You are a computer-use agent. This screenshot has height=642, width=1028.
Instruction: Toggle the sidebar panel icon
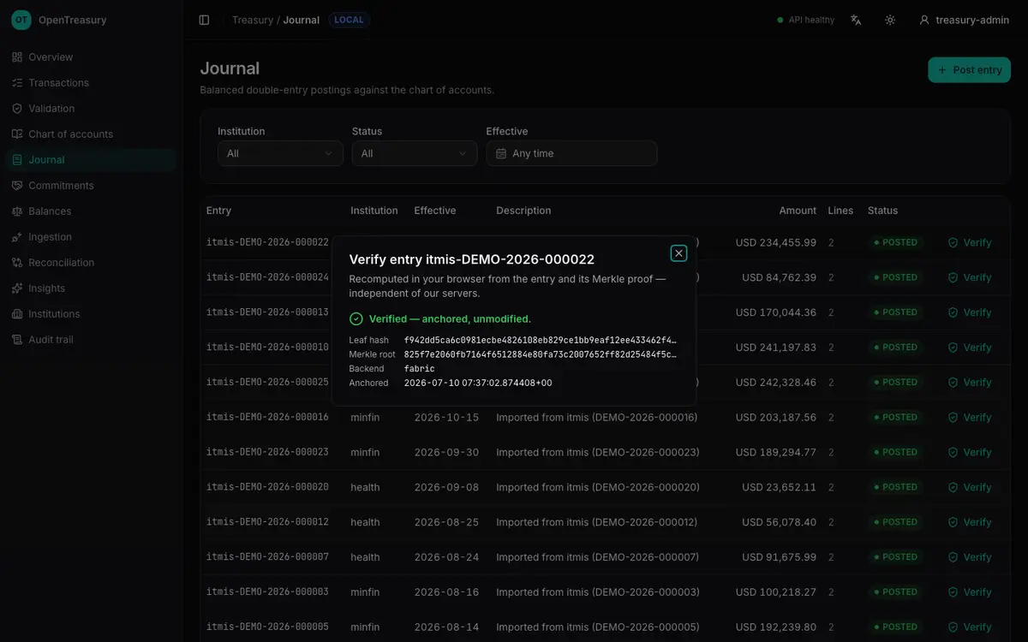coord(204,20)
